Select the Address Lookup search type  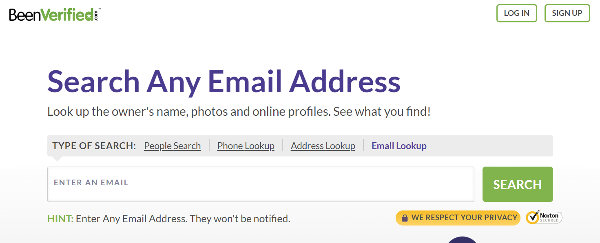pyautogui.click(x=323, y=146)
